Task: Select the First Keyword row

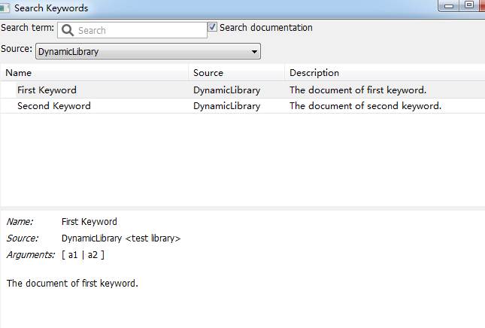Action: point(242,90)
